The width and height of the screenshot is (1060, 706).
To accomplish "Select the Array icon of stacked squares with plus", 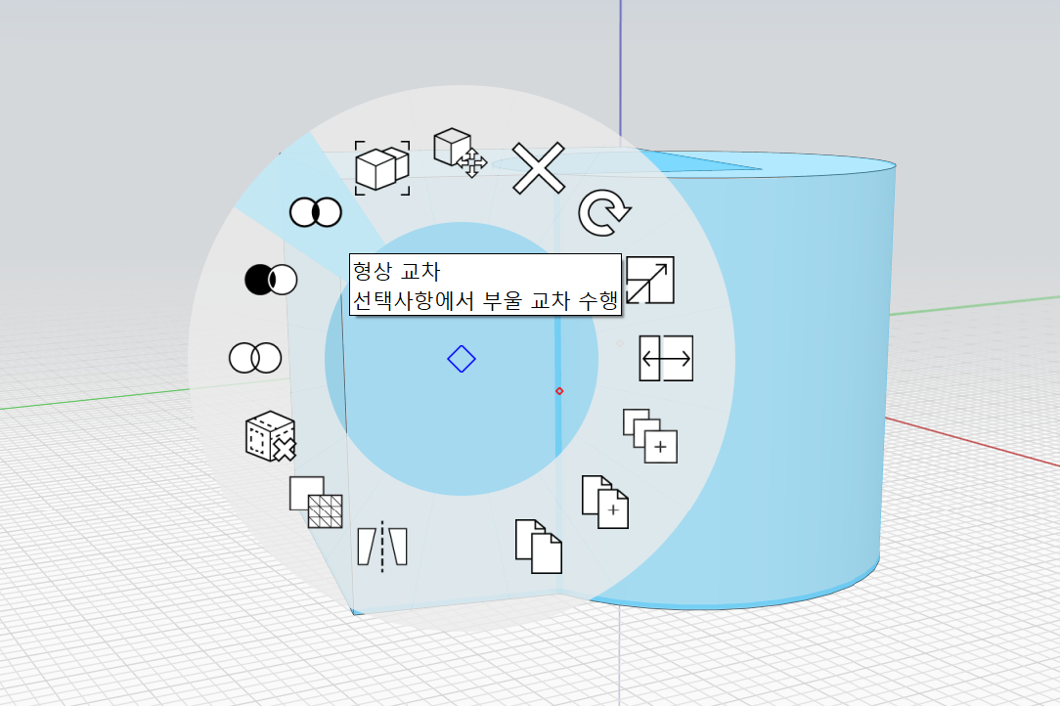I will (x=650, y=435).
